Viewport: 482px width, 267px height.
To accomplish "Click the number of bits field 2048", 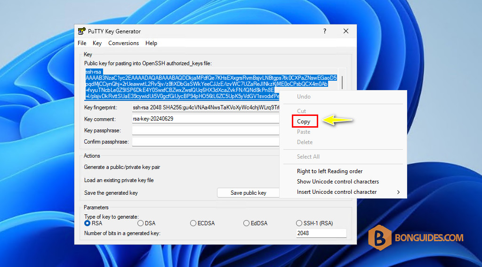I will coord(321,233).
